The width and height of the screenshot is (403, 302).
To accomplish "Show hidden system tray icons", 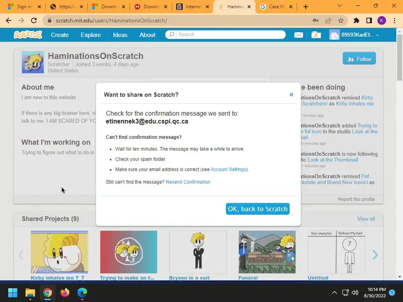I will click(x=335, y=293).
